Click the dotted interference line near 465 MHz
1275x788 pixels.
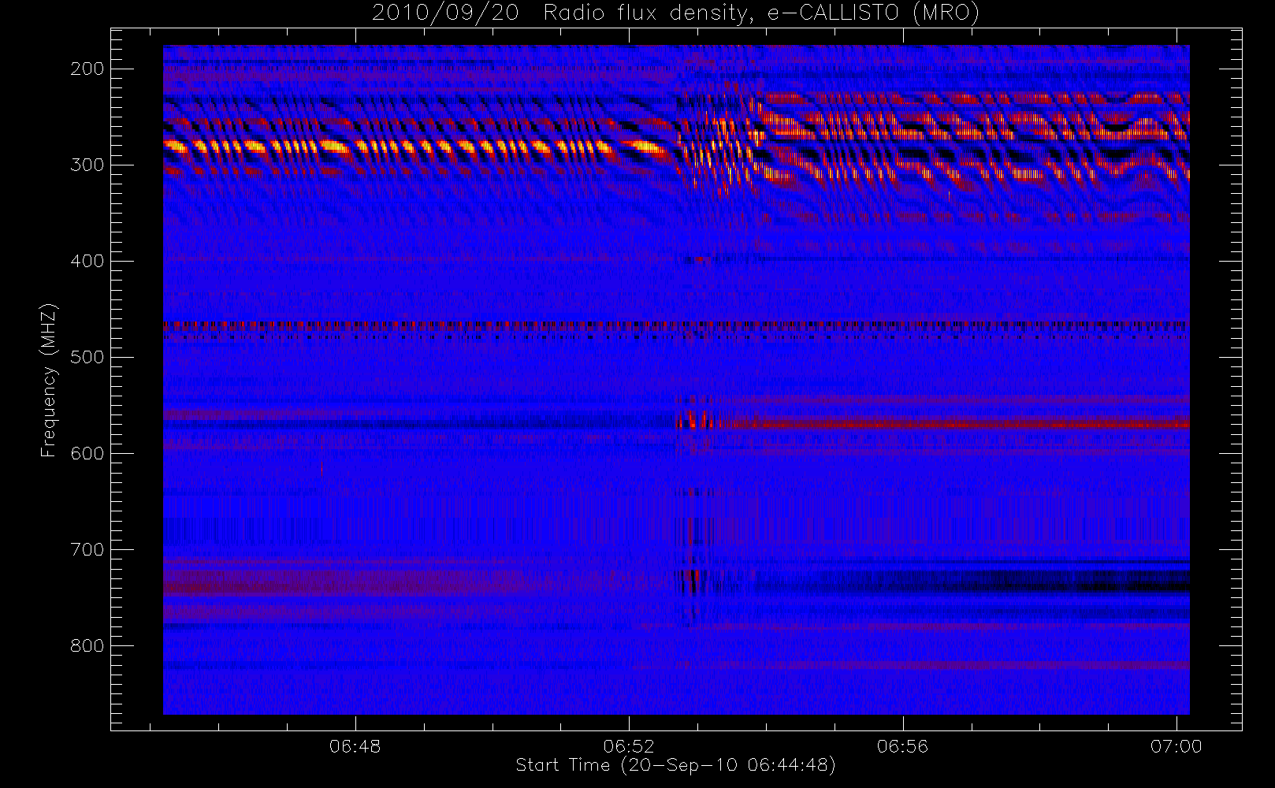click(x=676, y=324)
